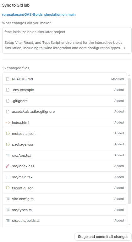Click the vite.config.ts lines icon
The image size is (132, 242).
(8, 199)
